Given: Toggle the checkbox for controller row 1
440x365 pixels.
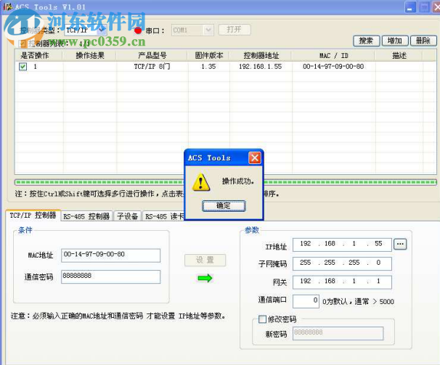Looking at the screenshot, I should click(23, 67).
